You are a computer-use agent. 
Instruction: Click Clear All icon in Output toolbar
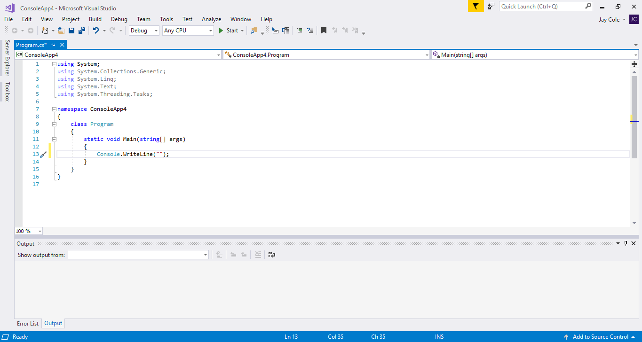coord(258,255)
